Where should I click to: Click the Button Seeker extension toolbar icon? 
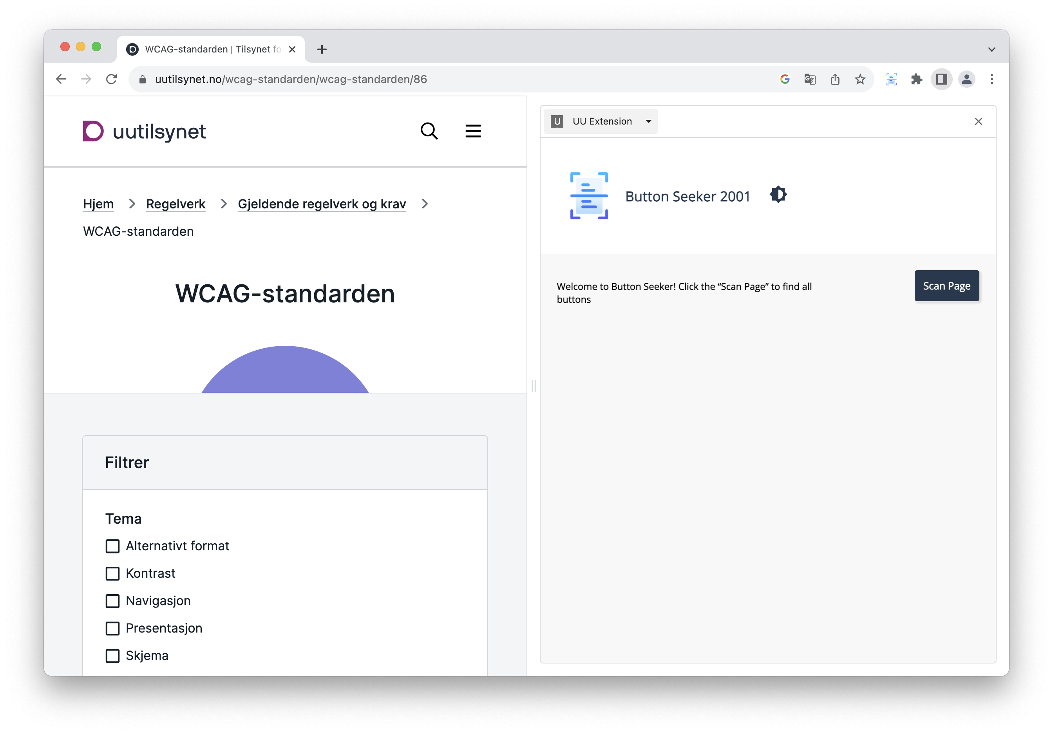(x=891, y=79)
